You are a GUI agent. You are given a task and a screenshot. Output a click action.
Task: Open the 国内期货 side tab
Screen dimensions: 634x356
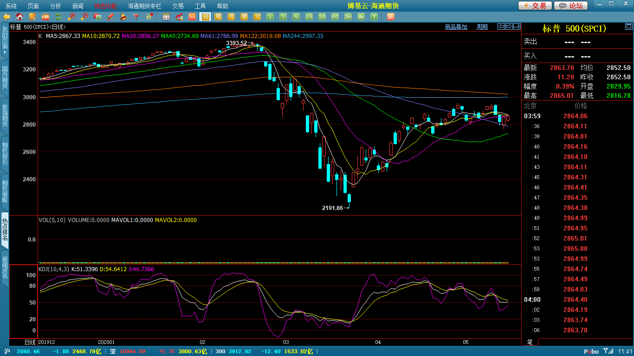pyautogui.click(x=5, y=77)
